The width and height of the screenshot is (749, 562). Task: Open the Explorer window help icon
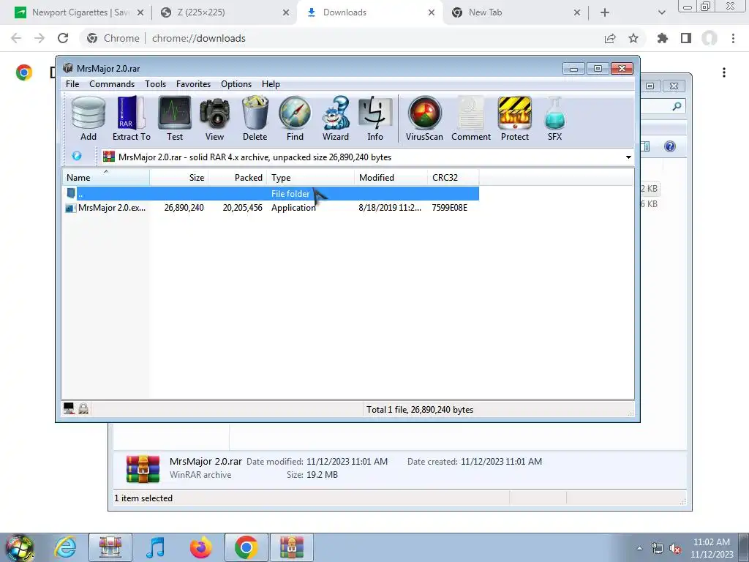[670, 146]
